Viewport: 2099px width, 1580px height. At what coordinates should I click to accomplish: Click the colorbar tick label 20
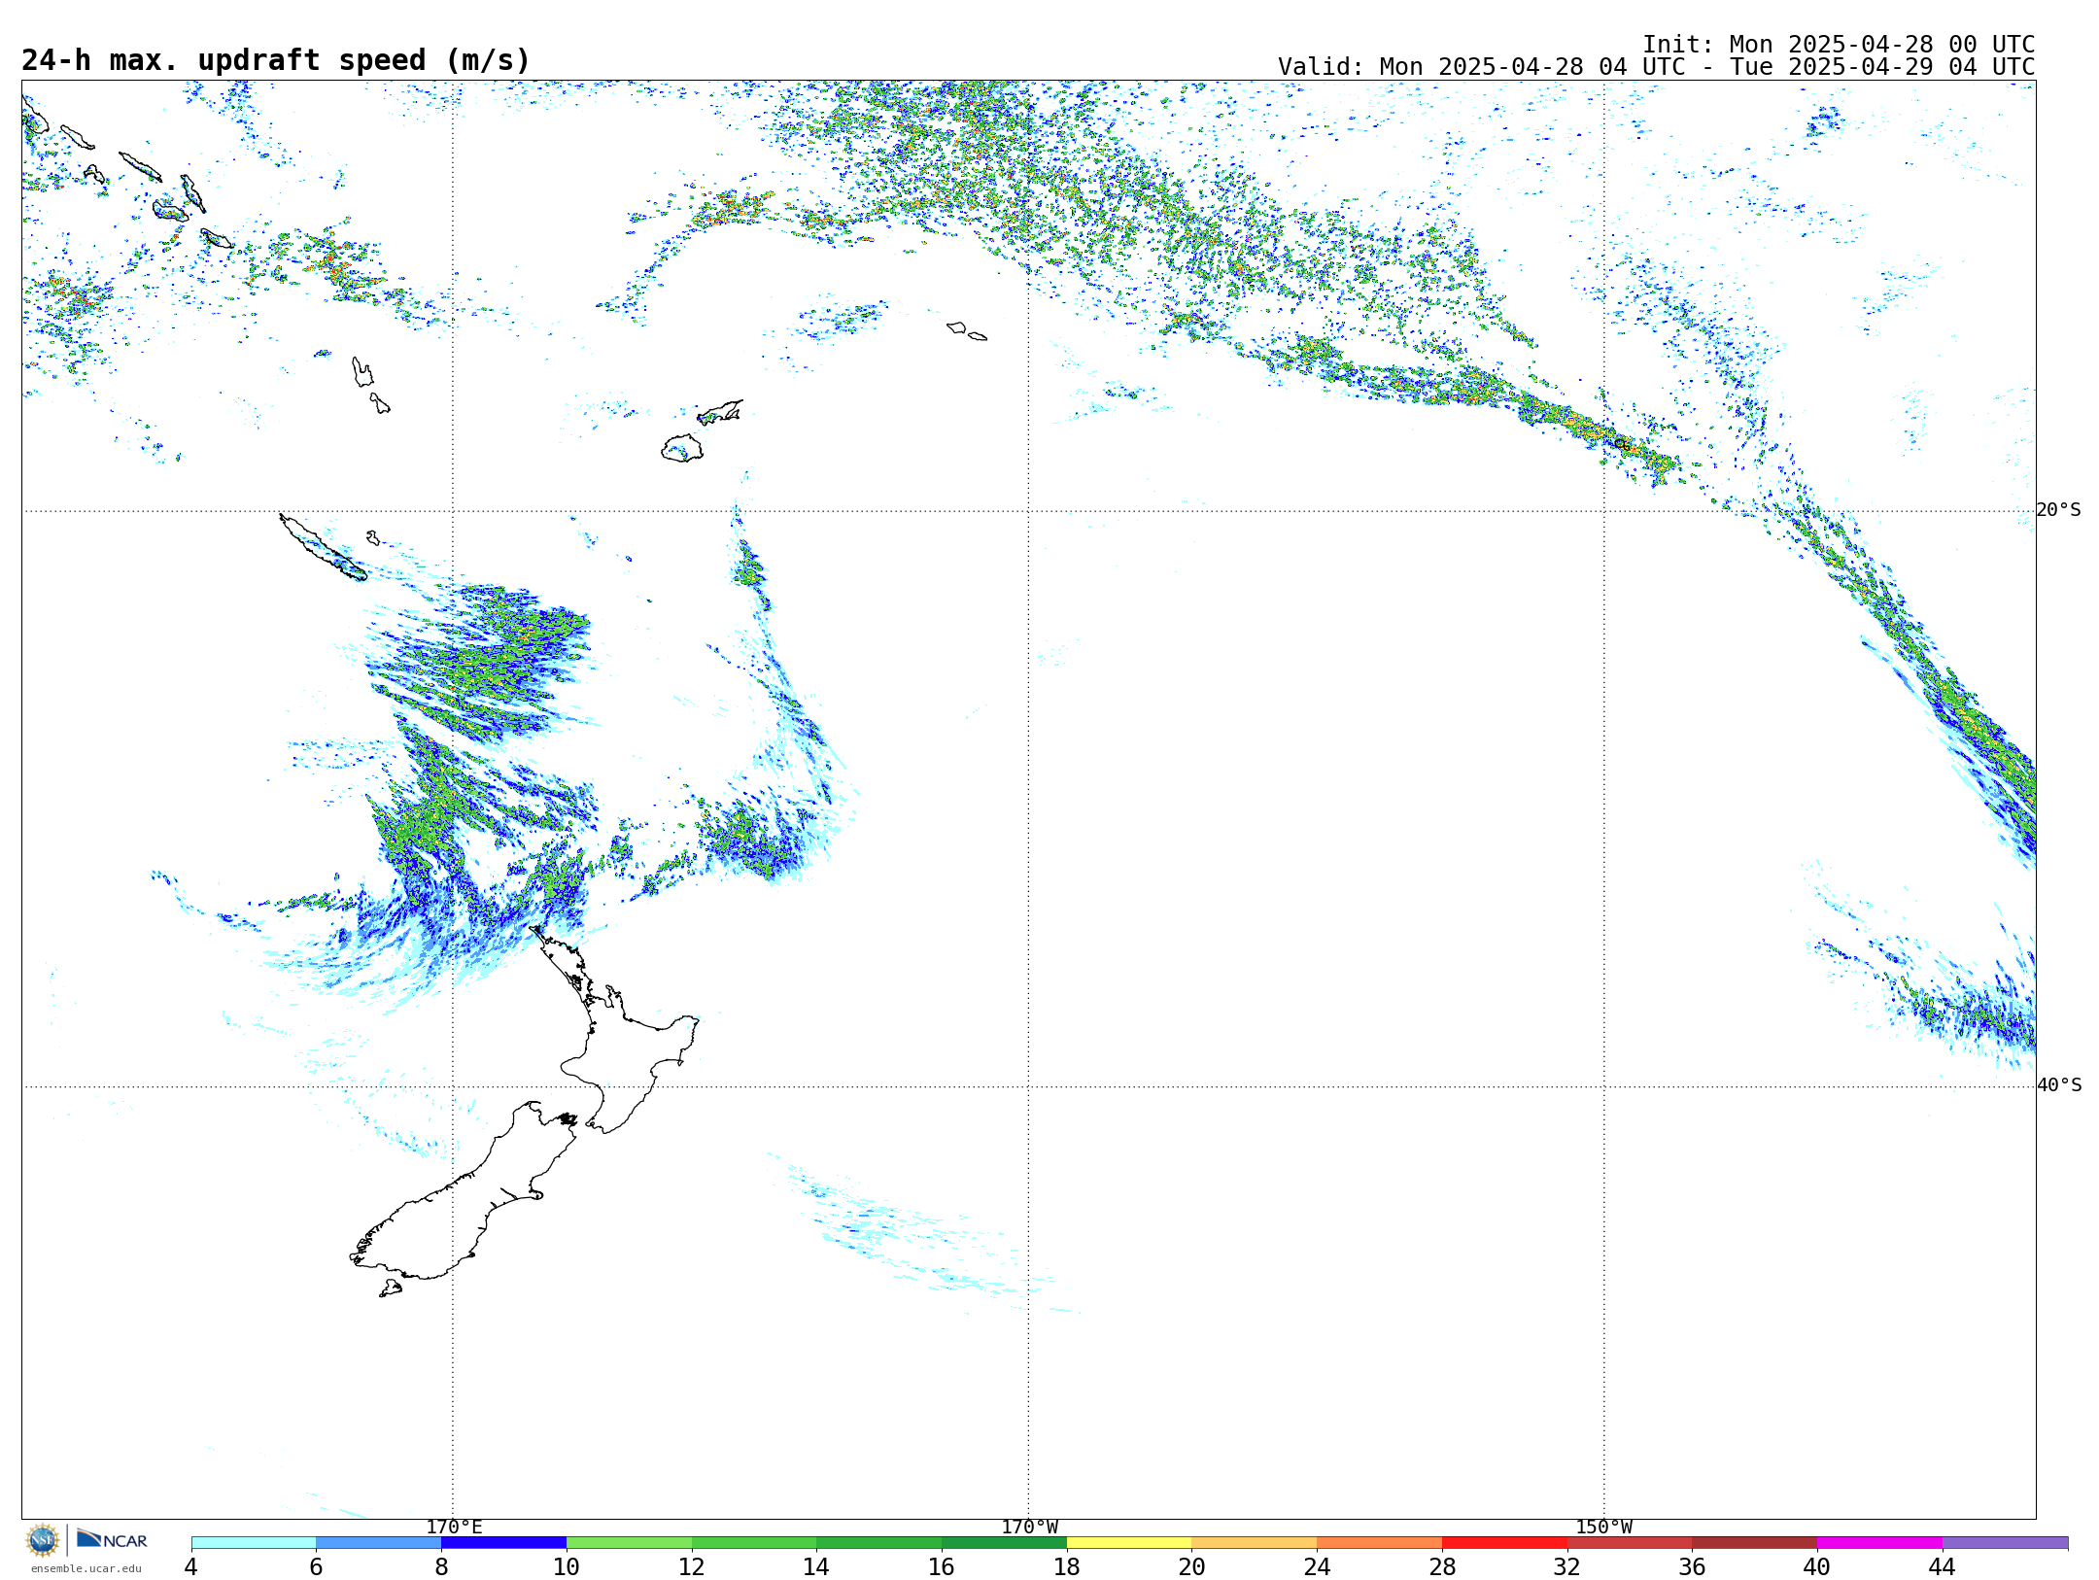point(1192,1566)
